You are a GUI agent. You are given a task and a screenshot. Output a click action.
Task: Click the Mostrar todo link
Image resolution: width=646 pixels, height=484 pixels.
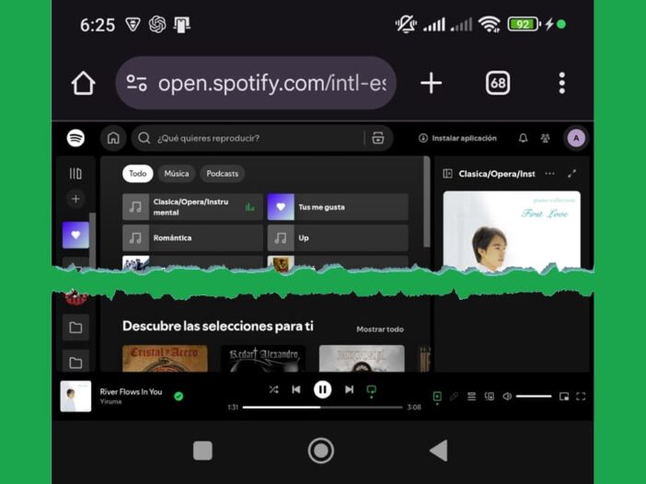click(x=380, y=329)
